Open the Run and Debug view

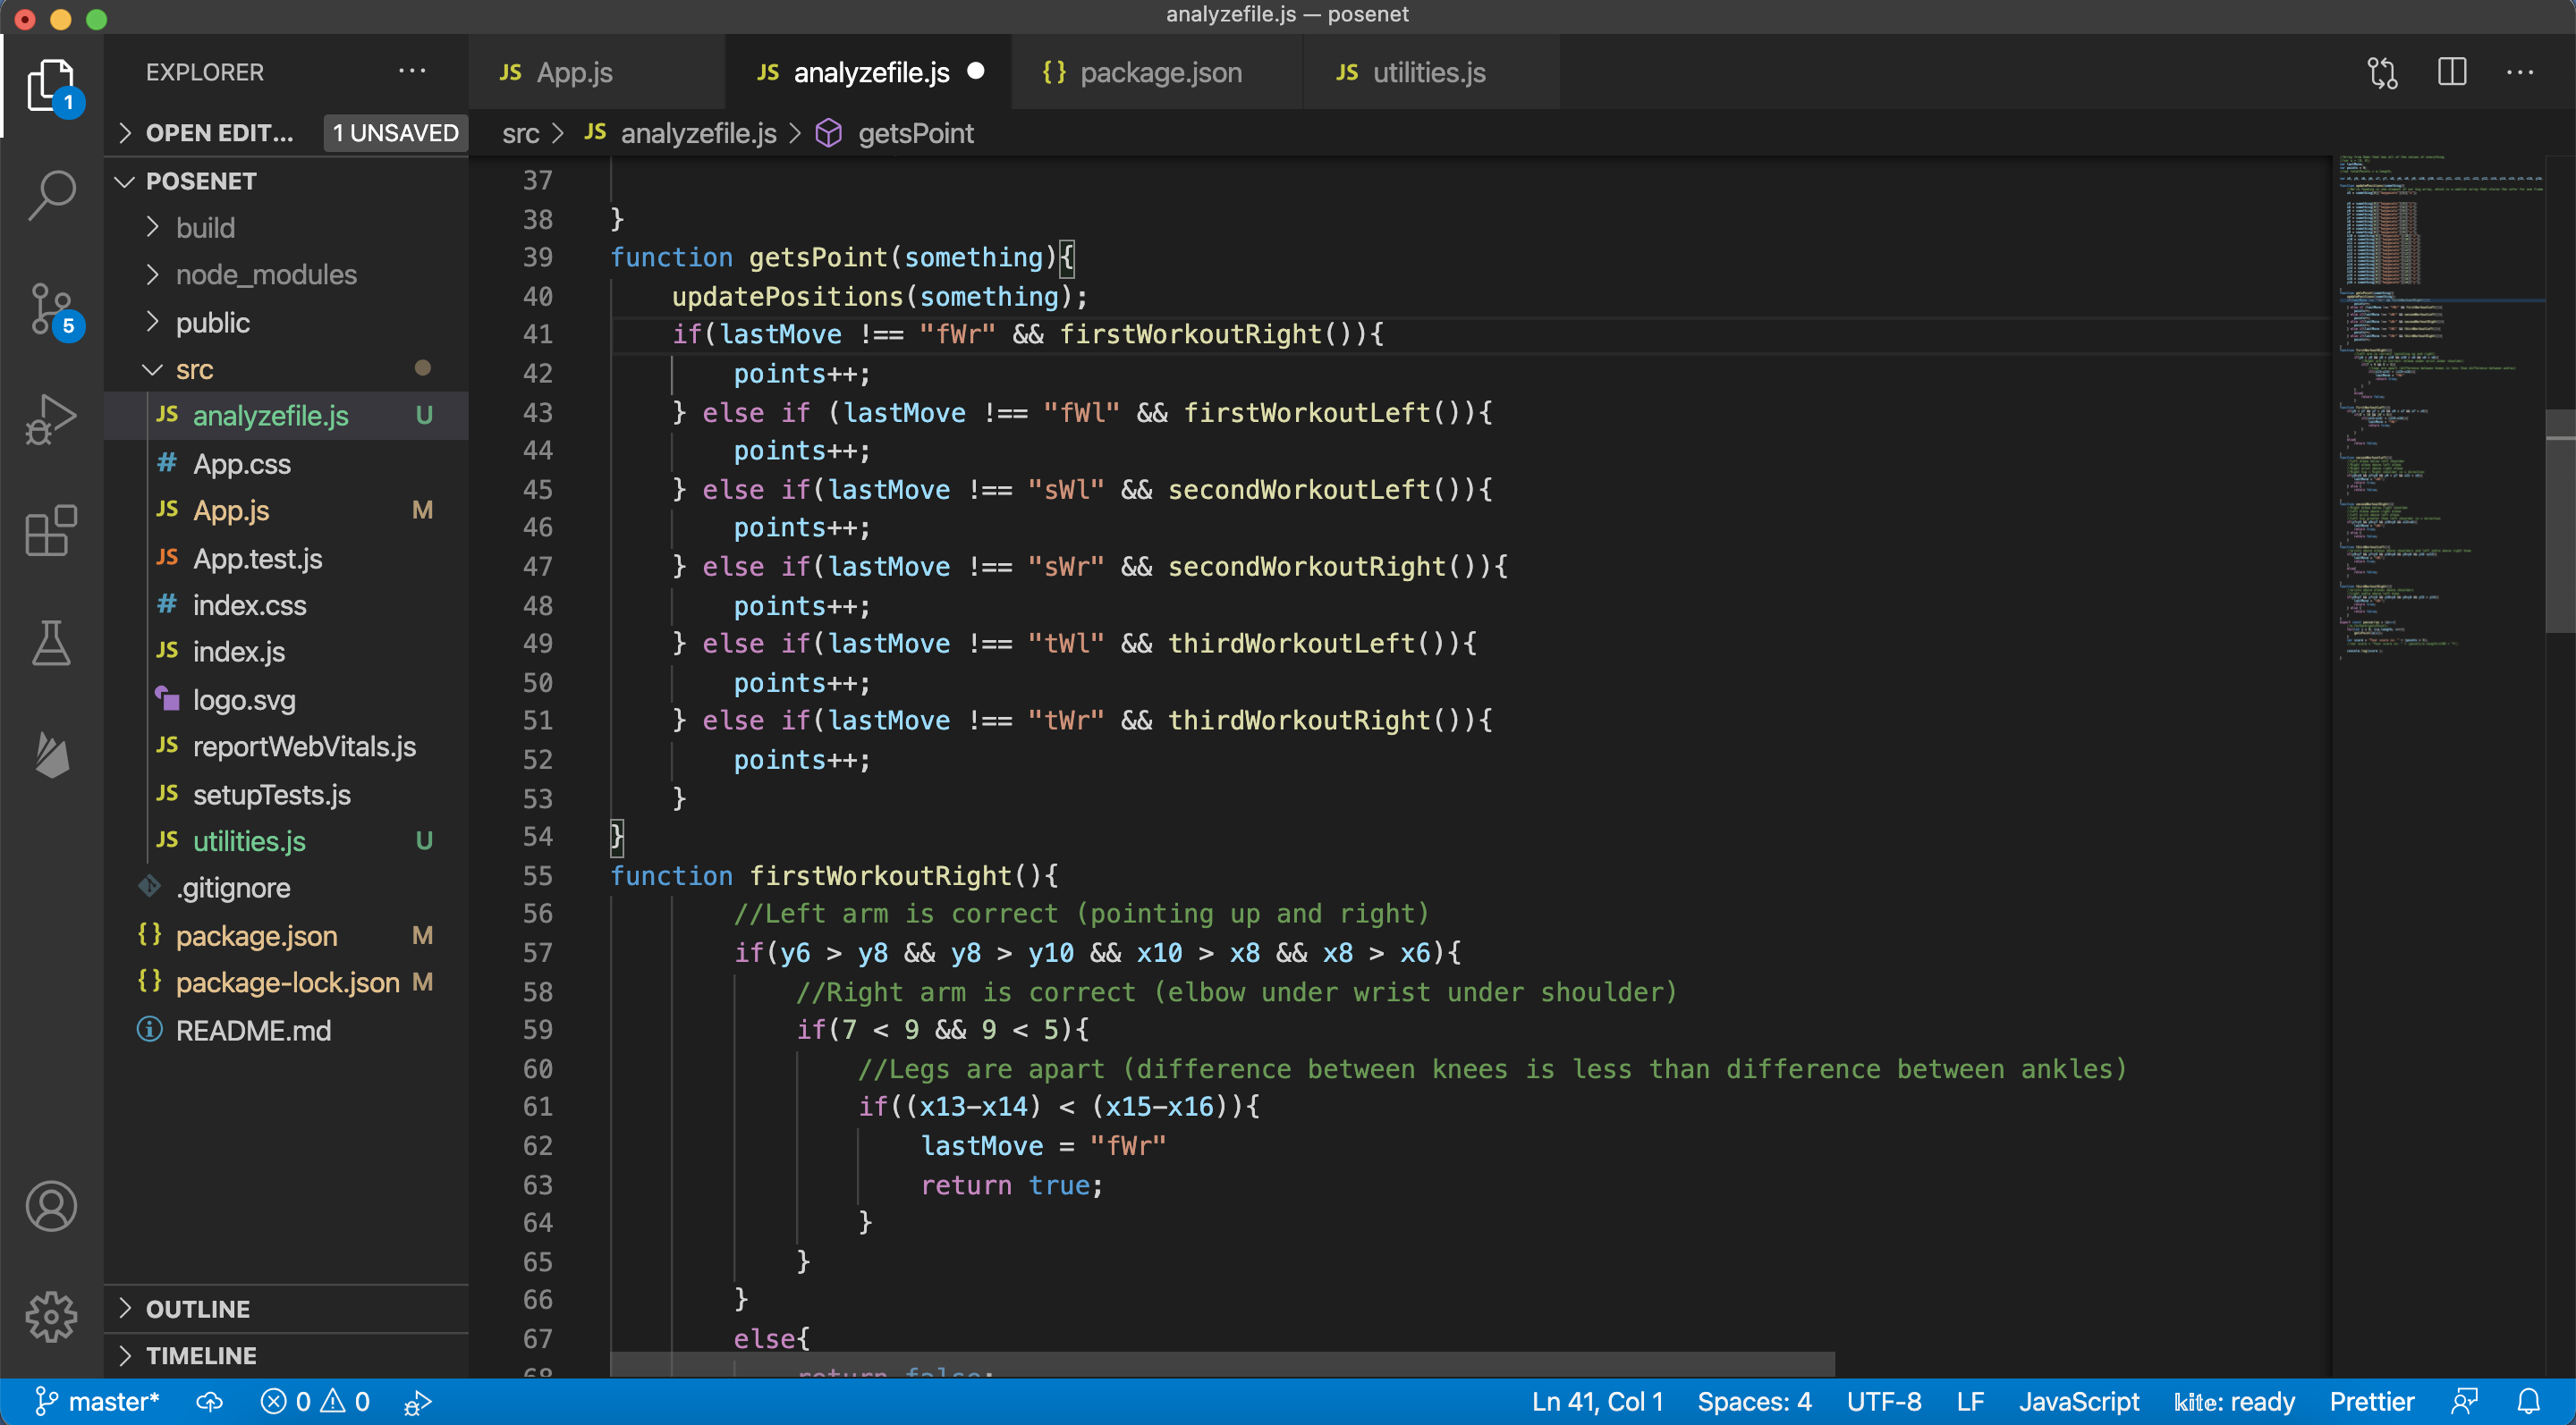pyautogui.click(x=51, y=418)
